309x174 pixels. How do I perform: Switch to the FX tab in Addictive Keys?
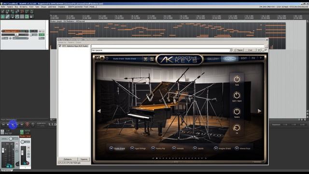click(253, 58)
